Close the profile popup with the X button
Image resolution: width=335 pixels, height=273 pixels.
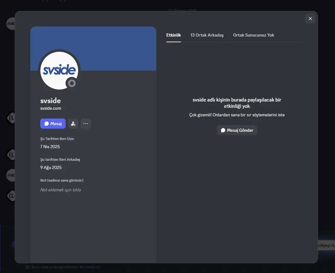(310, 19)
